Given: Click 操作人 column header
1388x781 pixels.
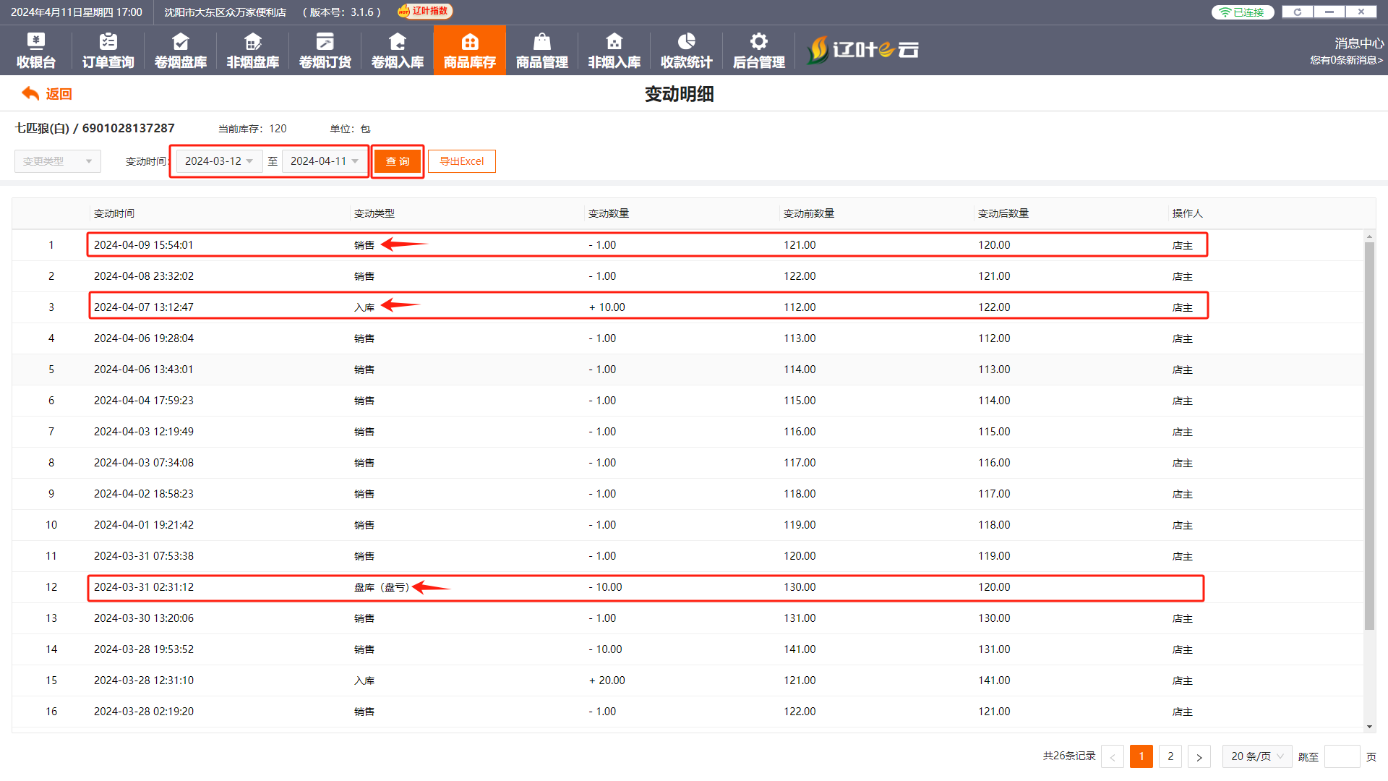Looking at the screenshot, I should pos(1188,213).
